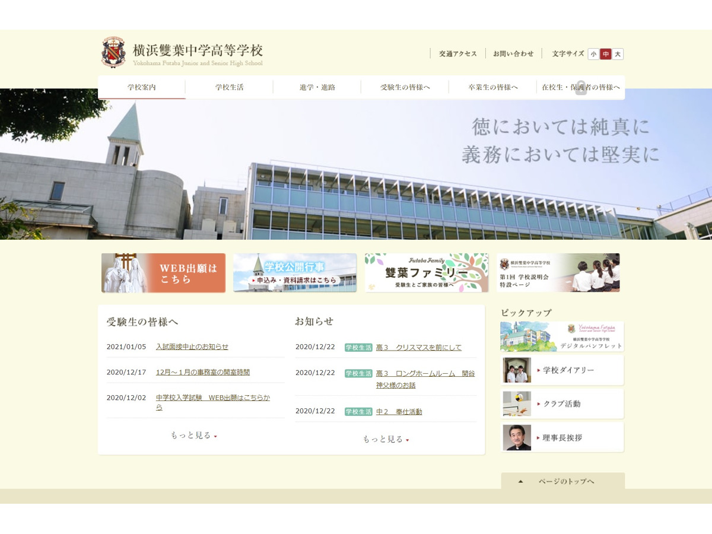Click the green 学校生活 category label
Screen dimensions: 712x534
coord(358,348)
